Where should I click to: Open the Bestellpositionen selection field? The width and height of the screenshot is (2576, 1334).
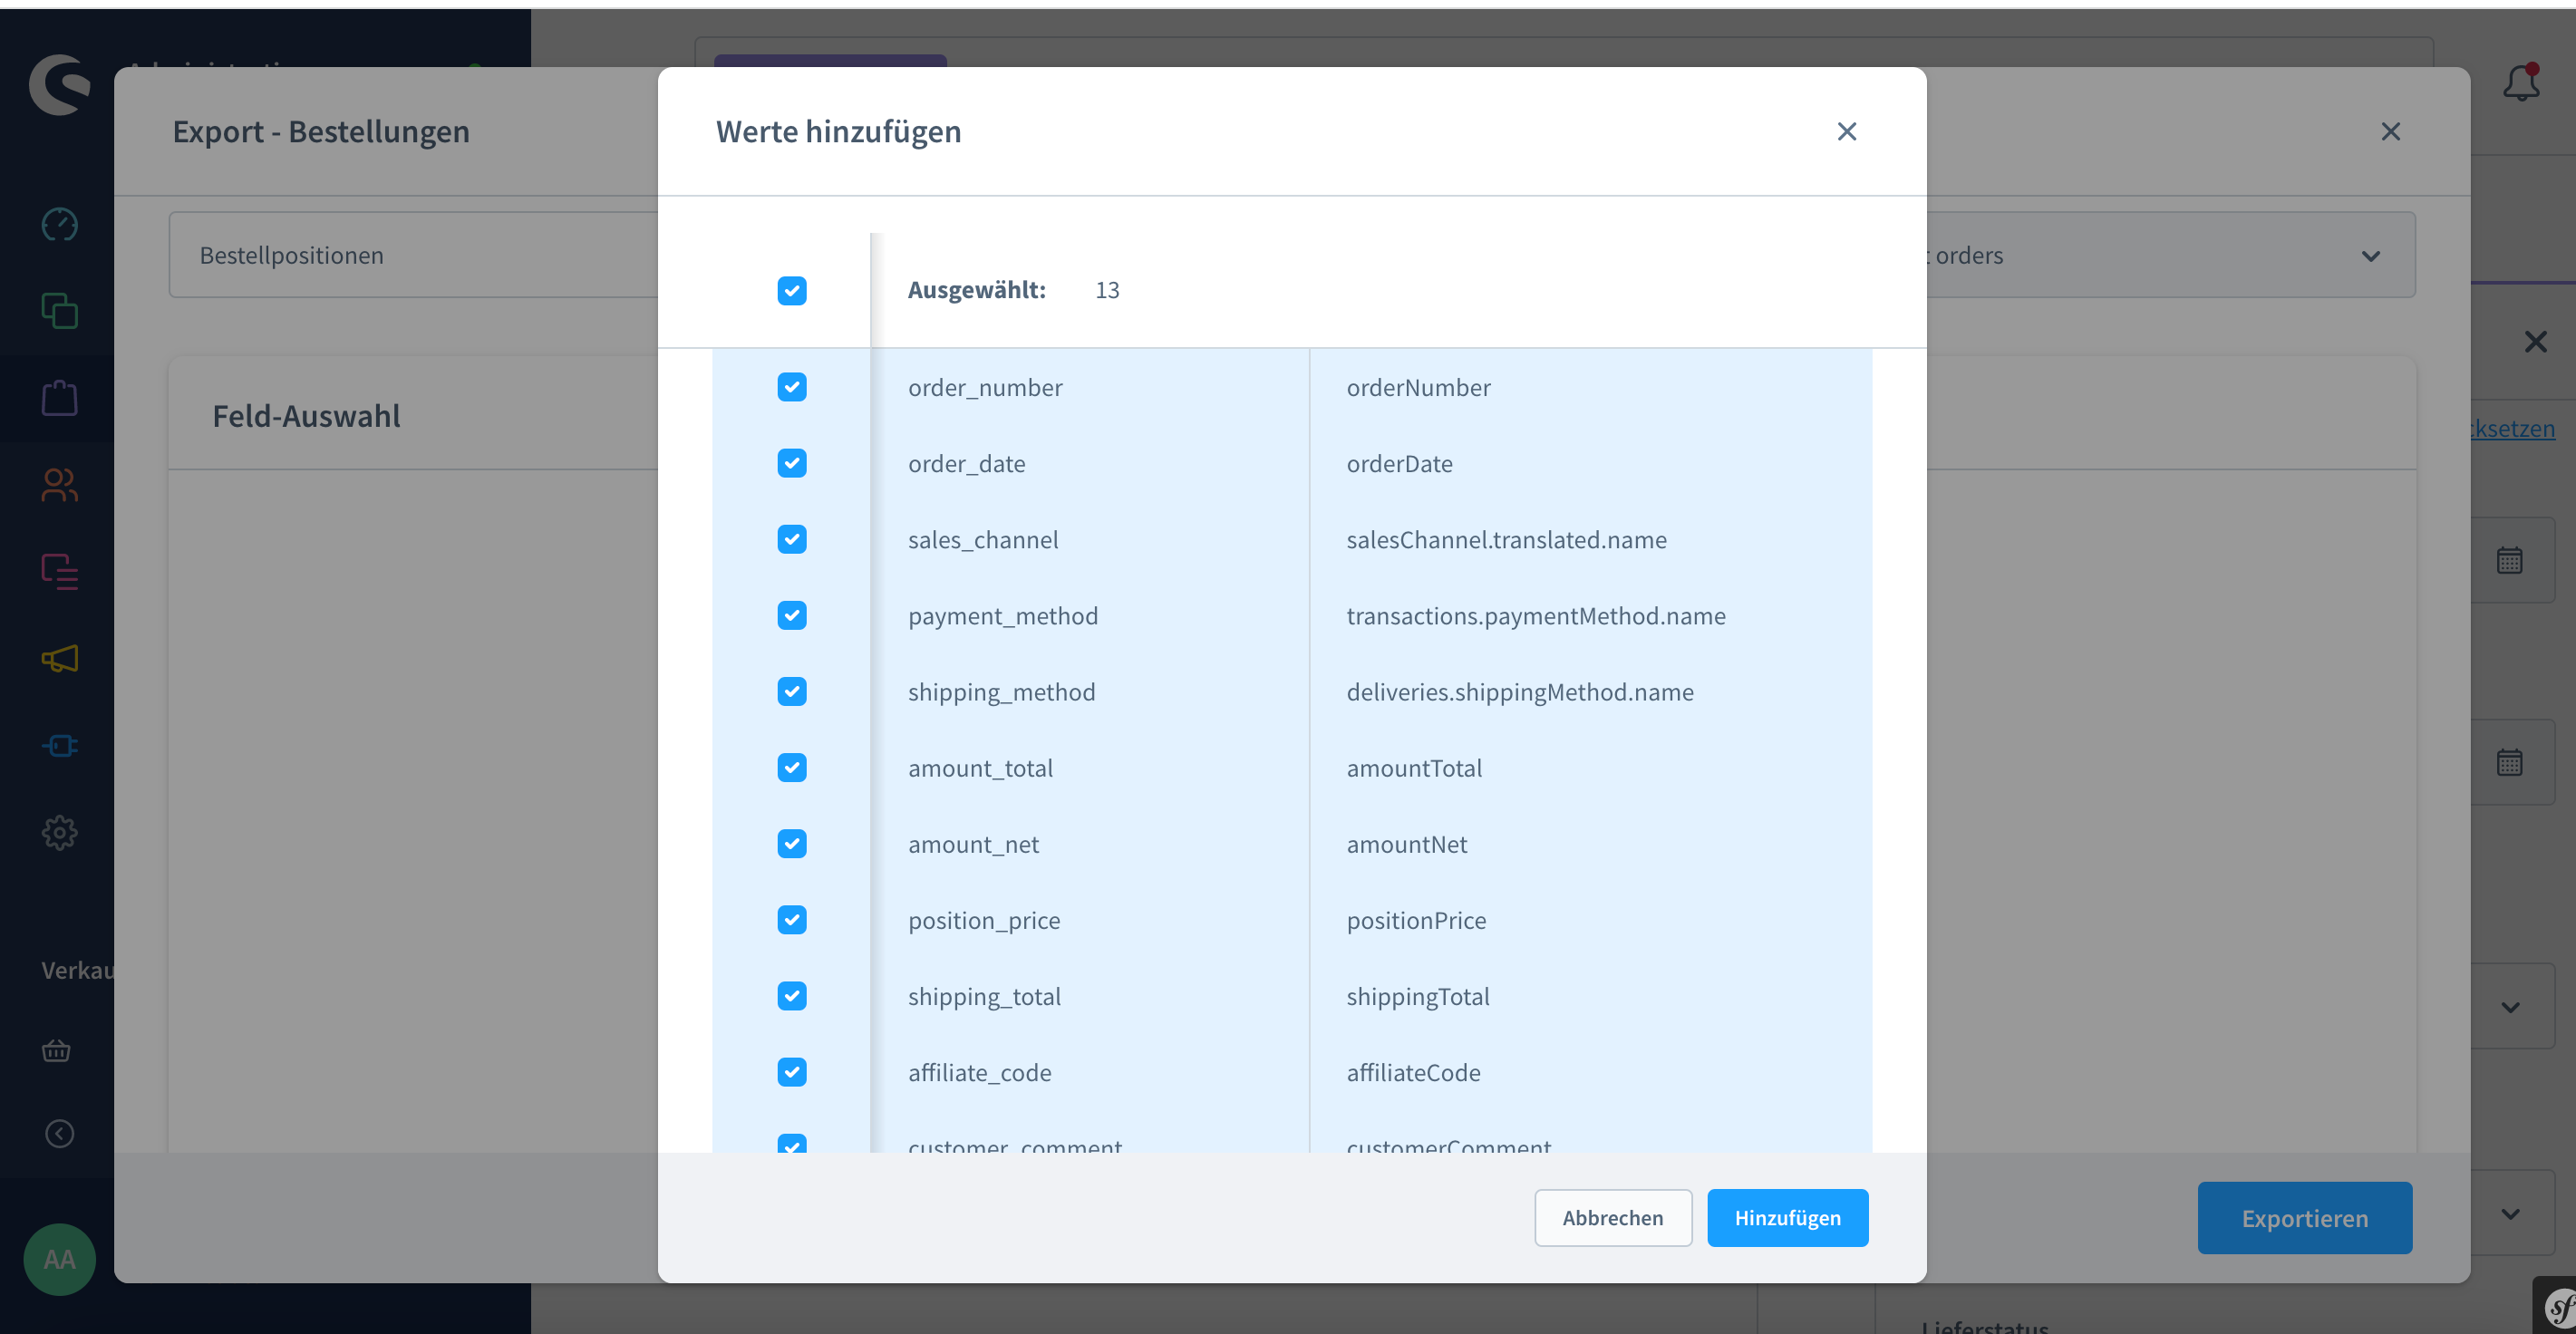pos(414,255)
